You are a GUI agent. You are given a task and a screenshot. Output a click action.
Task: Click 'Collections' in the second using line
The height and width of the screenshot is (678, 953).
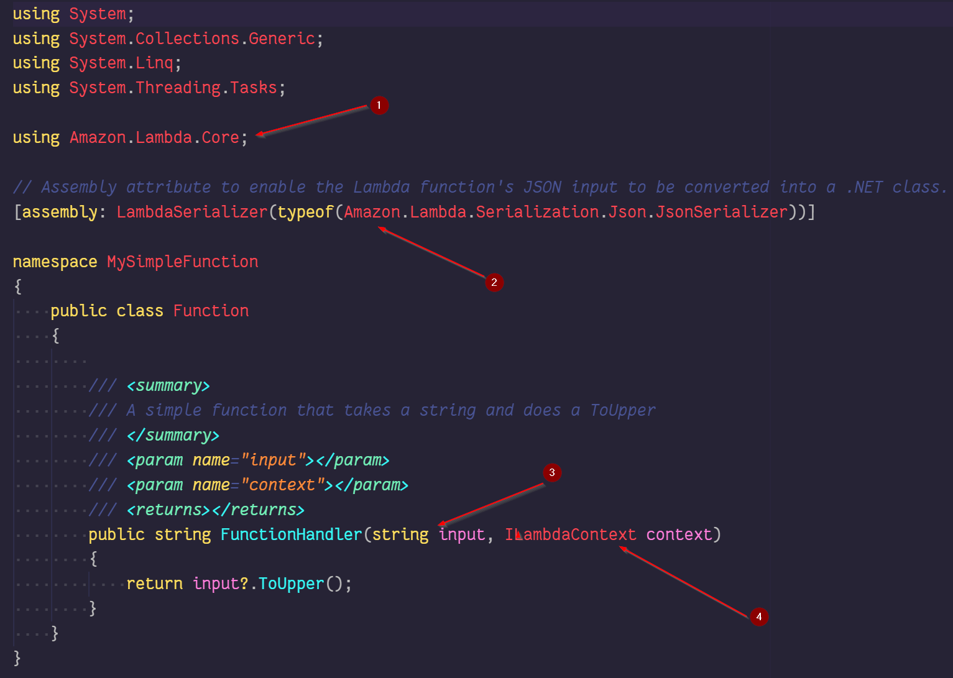pos(187,39)
